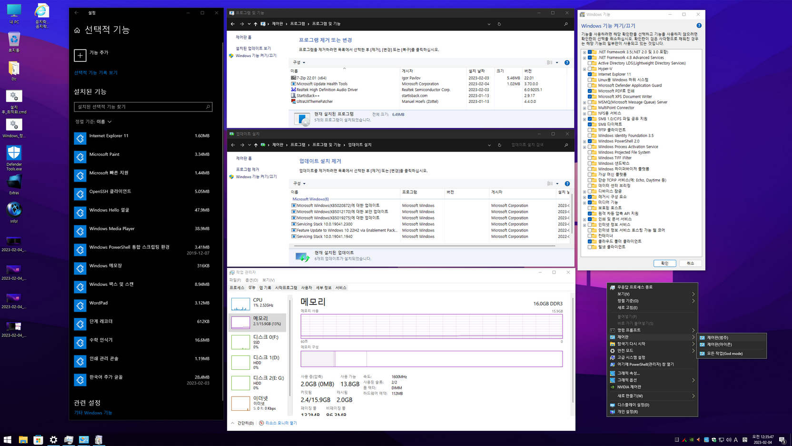This screenshot has width=792, height=446.
Task: Click the CPU graph thumbnail in Task Manager
Action: tap(240, 304)
